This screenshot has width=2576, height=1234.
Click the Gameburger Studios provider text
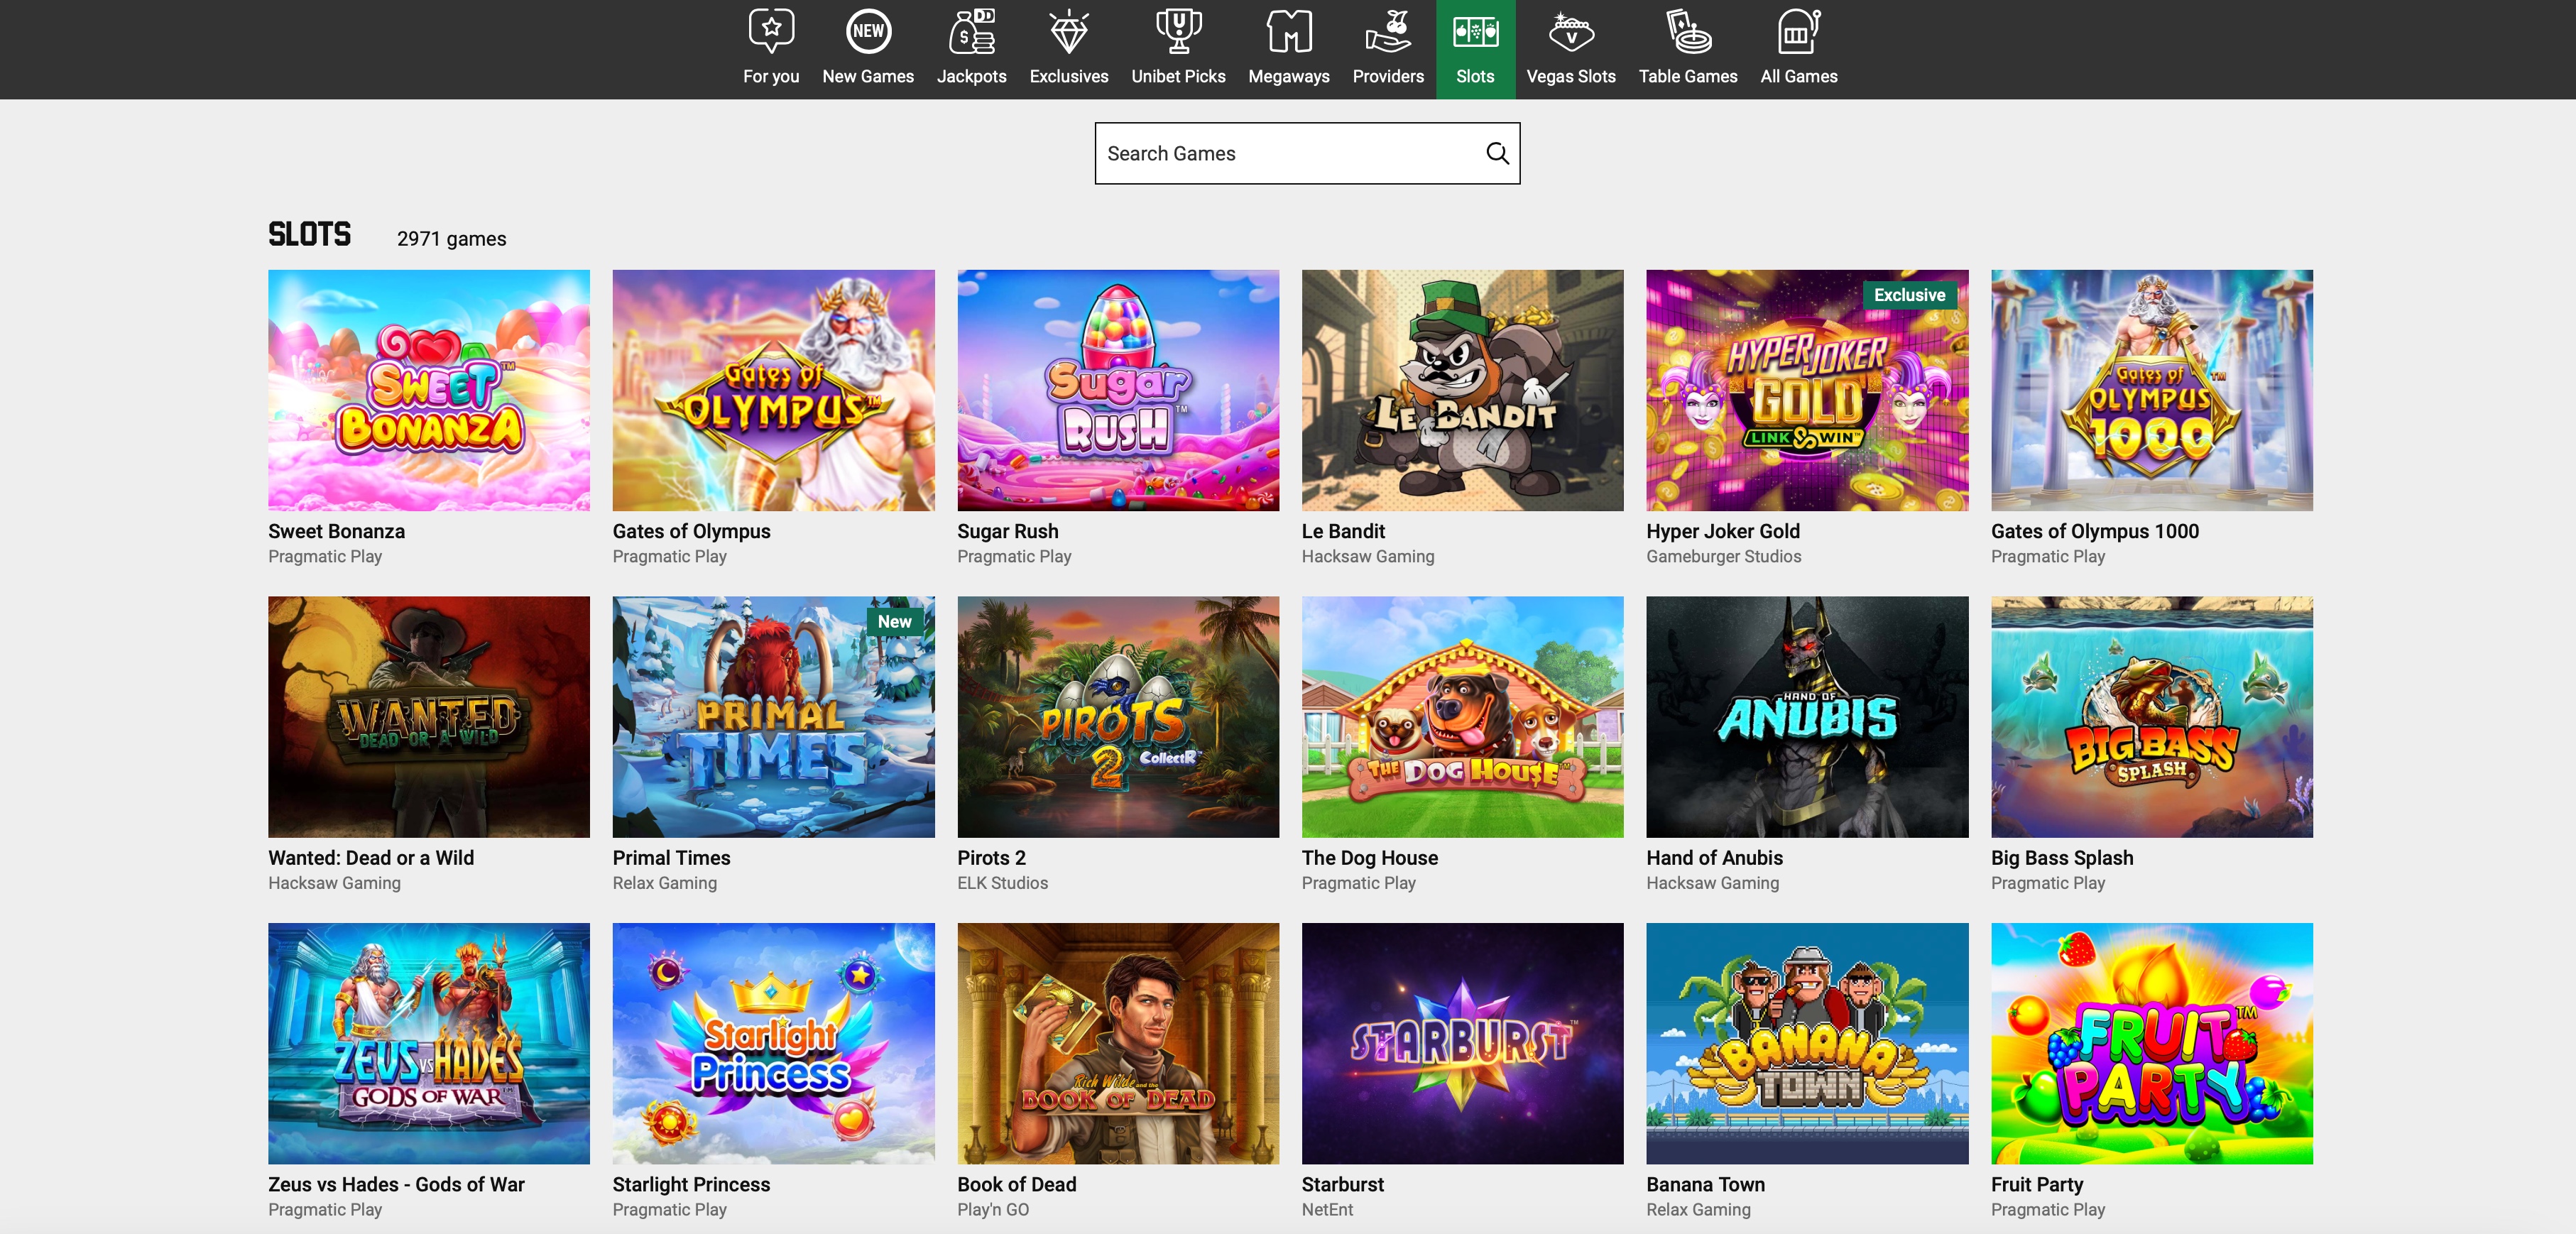coord(1723,556)
